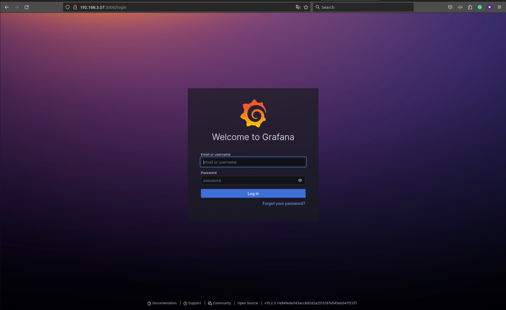Open the browser extensions puzzle icon
Viewport: 506px width, 310px height.
[x=470, y=7]
